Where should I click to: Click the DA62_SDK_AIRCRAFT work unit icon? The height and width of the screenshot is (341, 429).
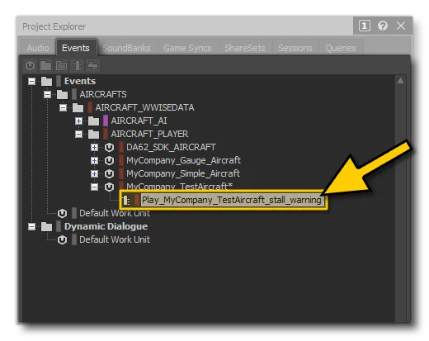click(x=109, y=147)
